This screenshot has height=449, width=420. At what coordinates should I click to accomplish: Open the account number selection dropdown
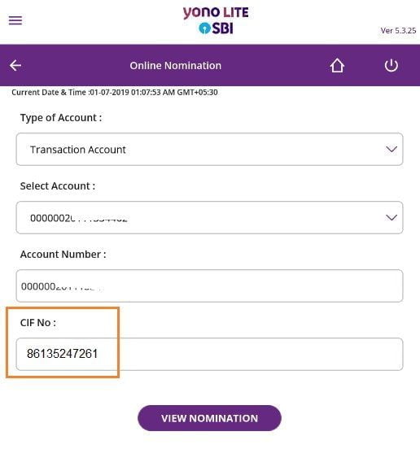click(x=209, y=218)
